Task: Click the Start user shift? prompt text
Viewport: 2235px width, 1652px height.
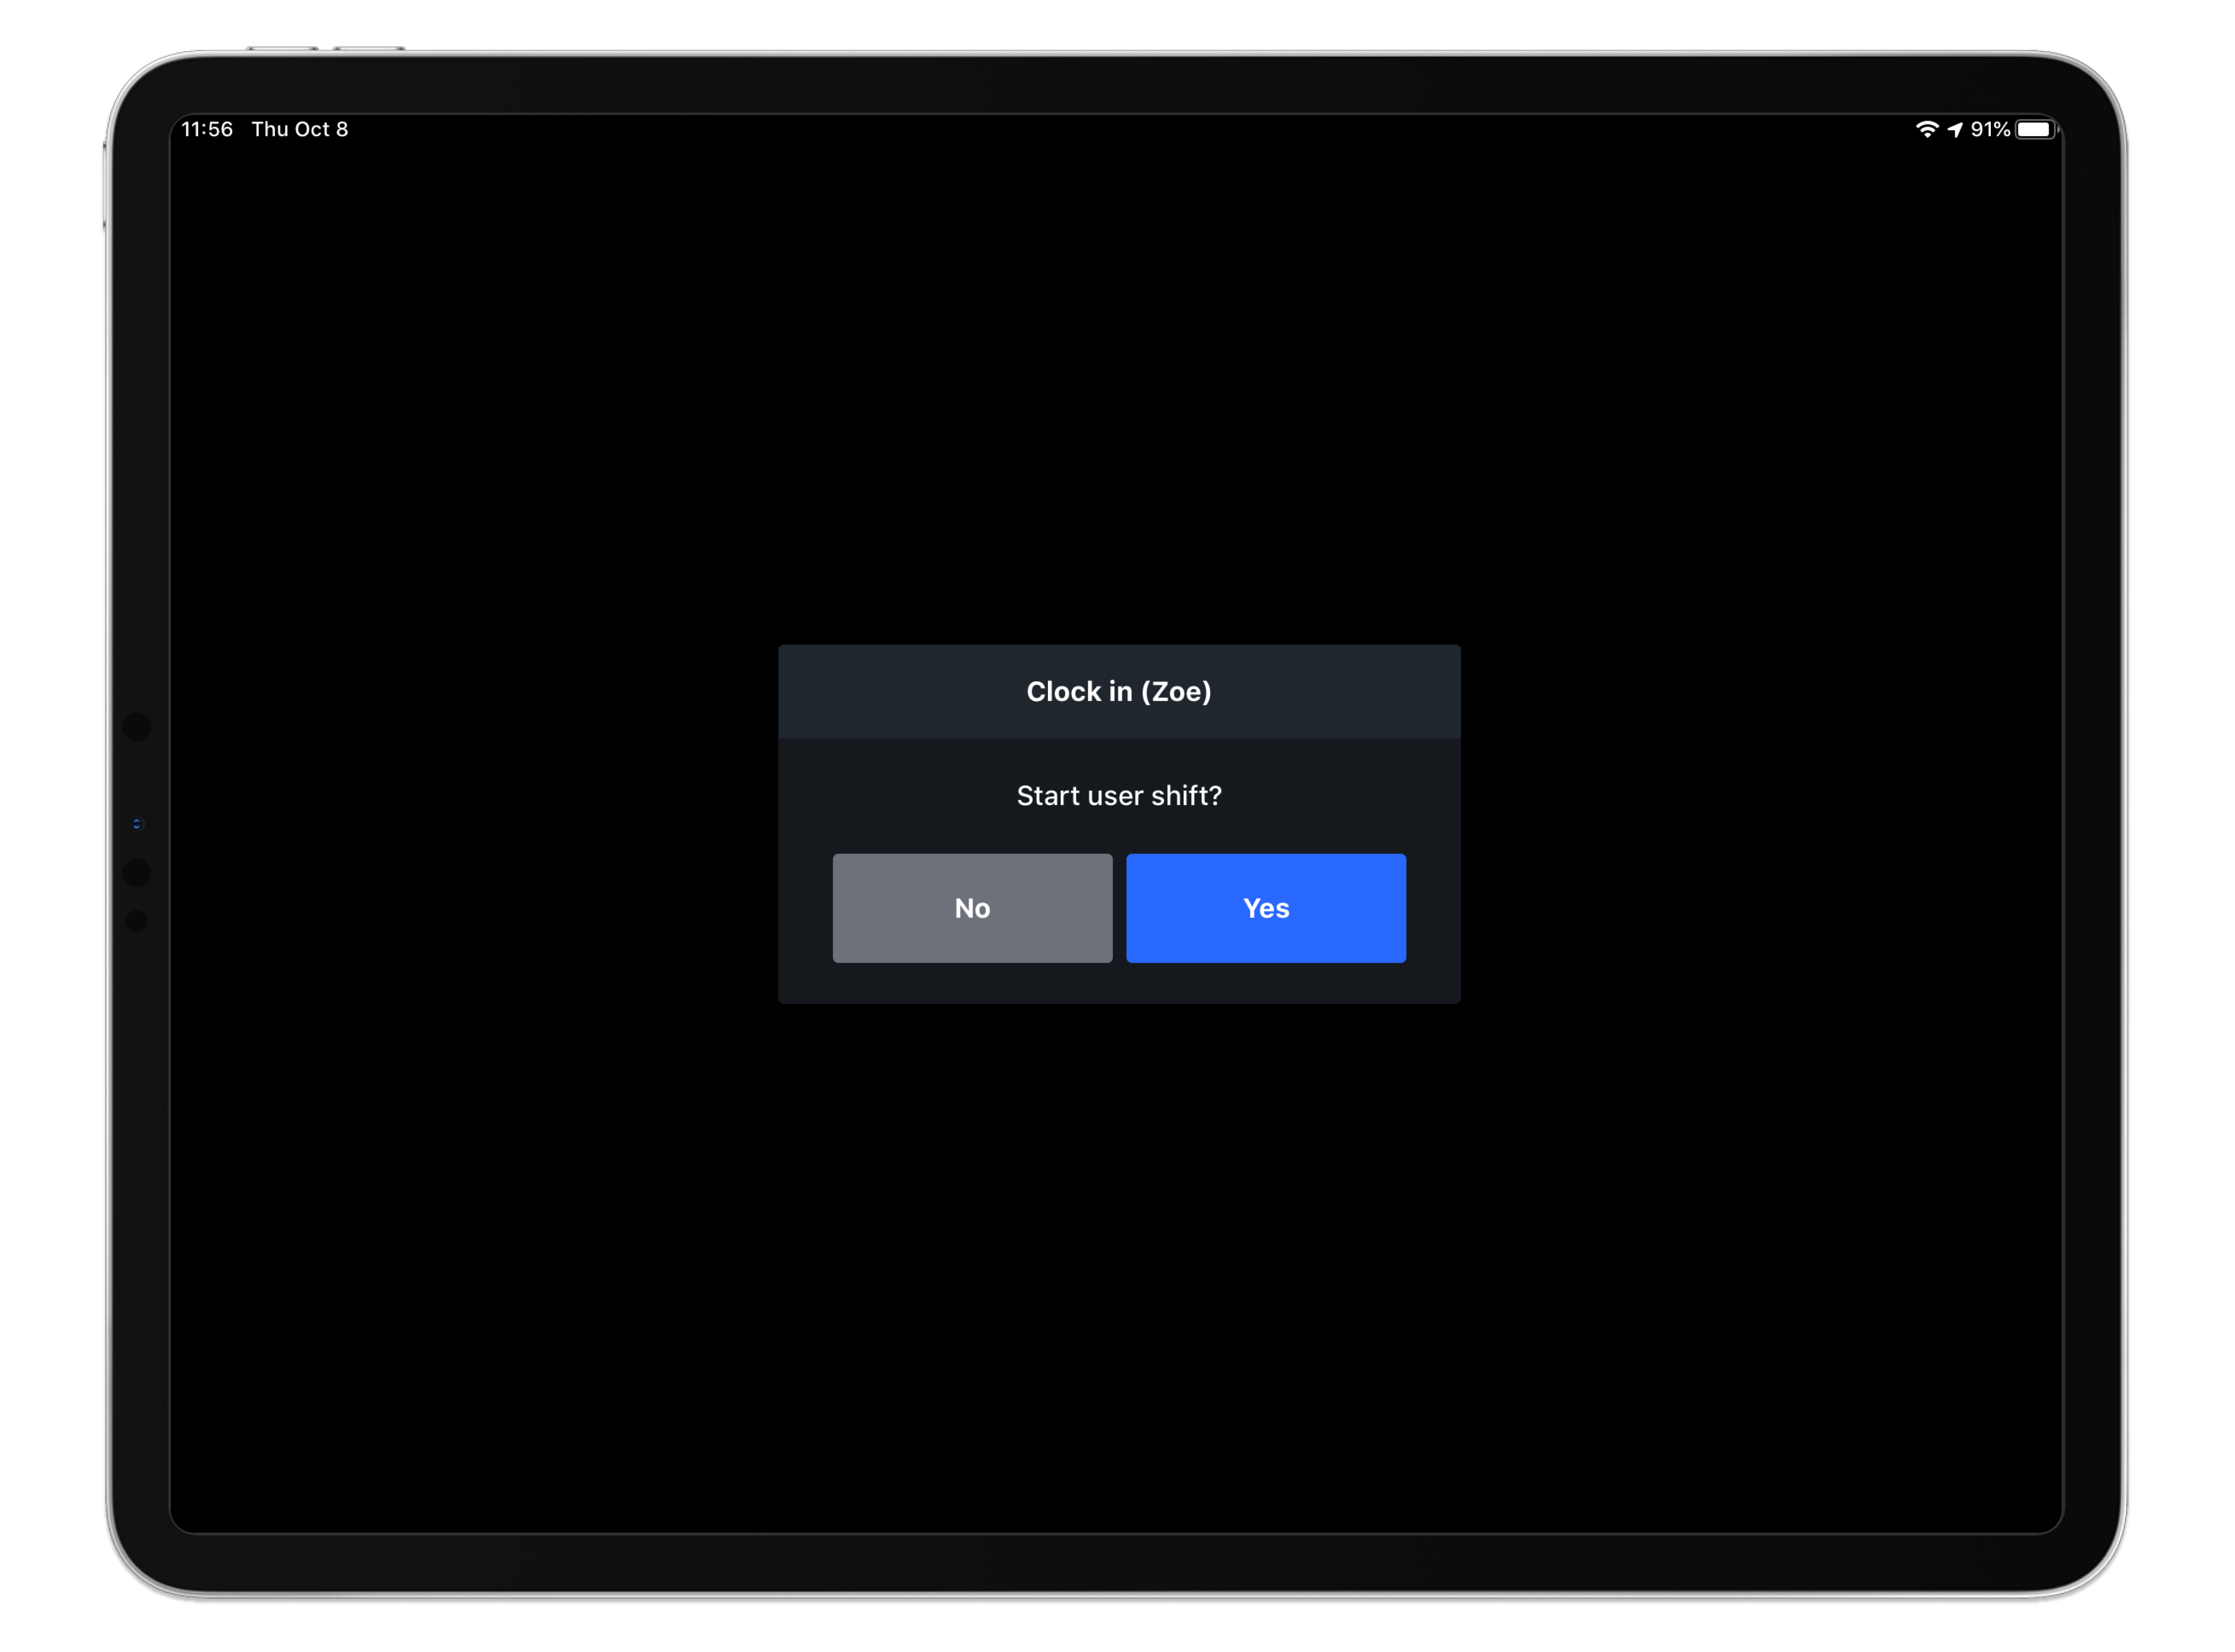Action: click(x=1119, y=795)
